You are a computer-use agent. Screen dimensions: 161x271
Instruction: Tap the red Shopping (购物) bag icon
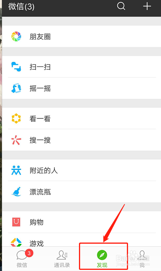16,222
